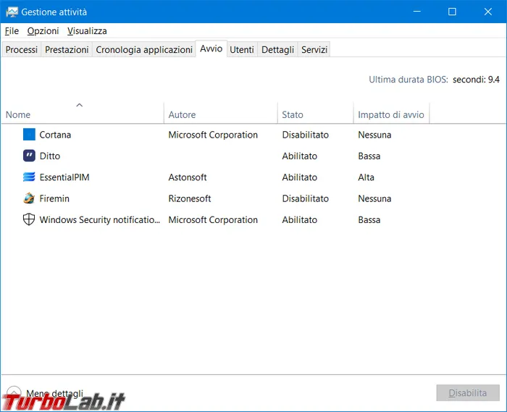Switch to the Utenti tab
Viewport: 507px width, 412px height.
pyautogui.click(x=242, y=49)
